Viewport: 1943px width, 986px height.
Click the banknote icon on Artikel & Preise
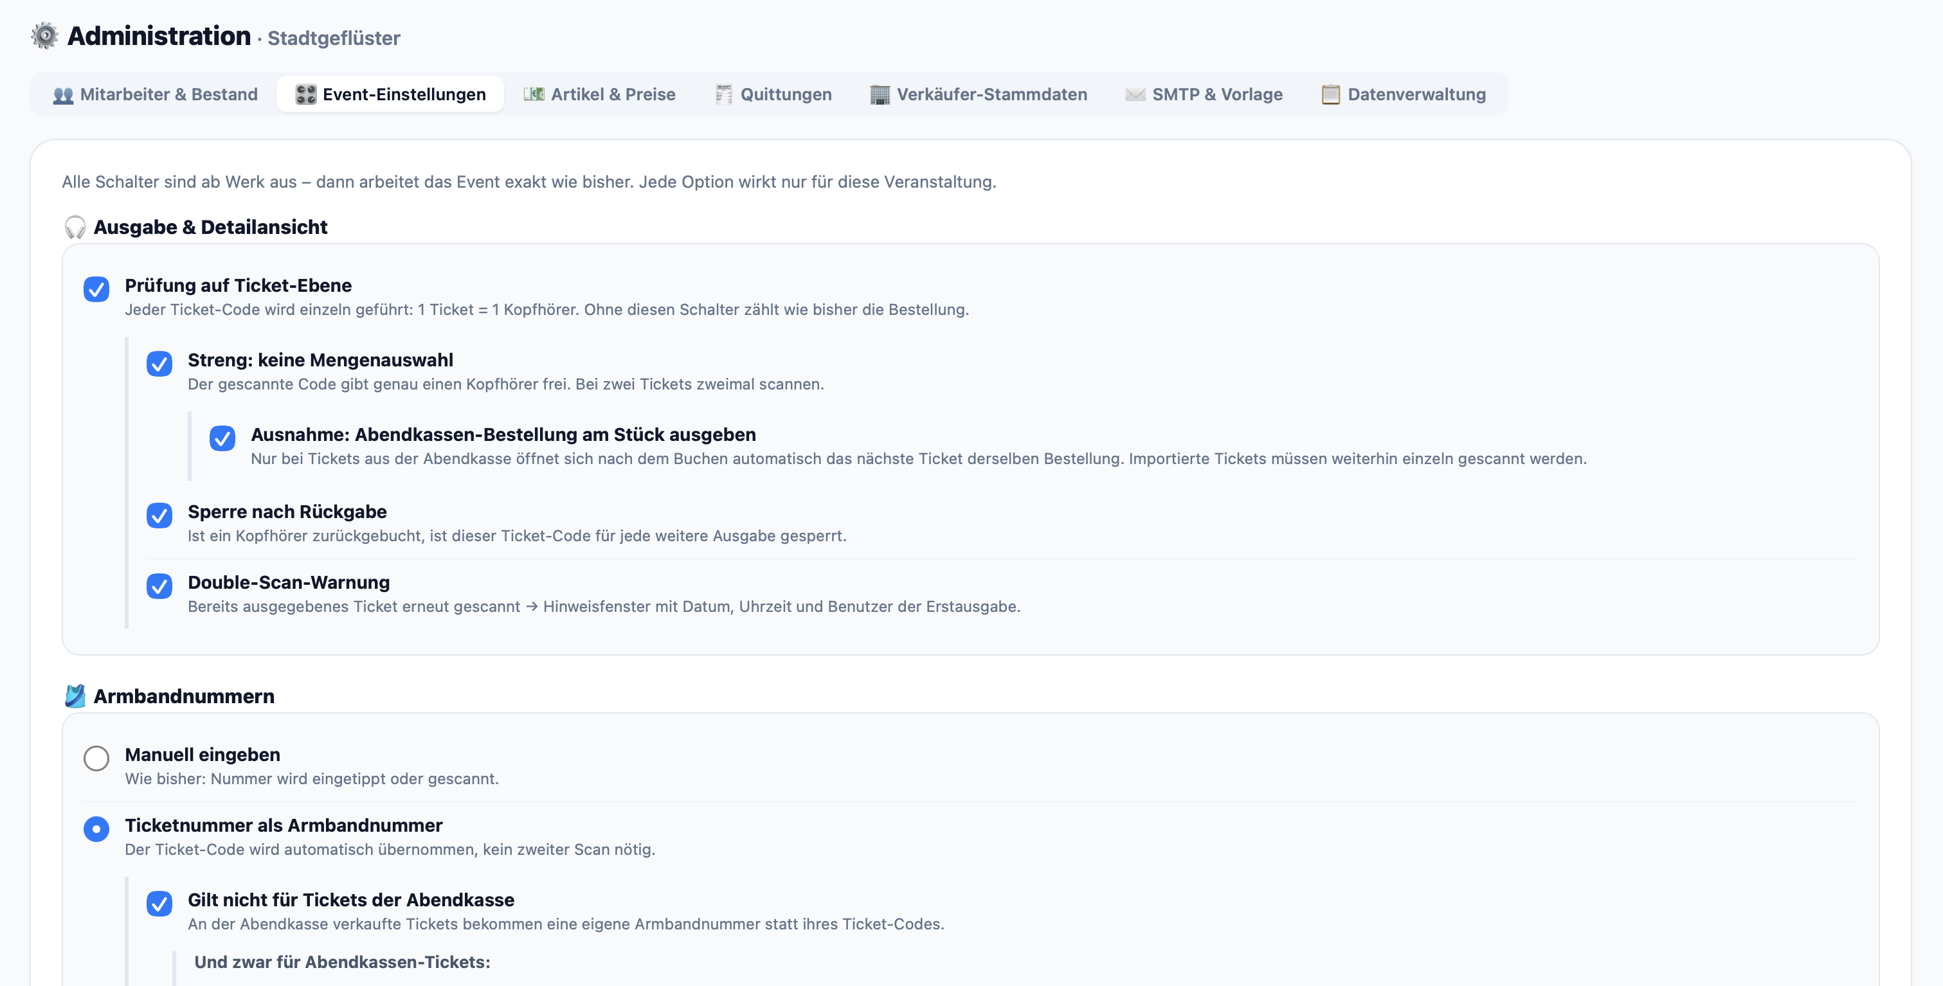click(x=534, y=94)
